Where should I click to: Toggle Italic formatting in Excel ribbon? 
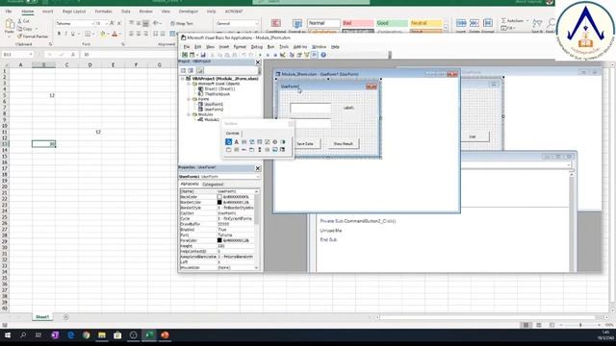pos(65,35)
